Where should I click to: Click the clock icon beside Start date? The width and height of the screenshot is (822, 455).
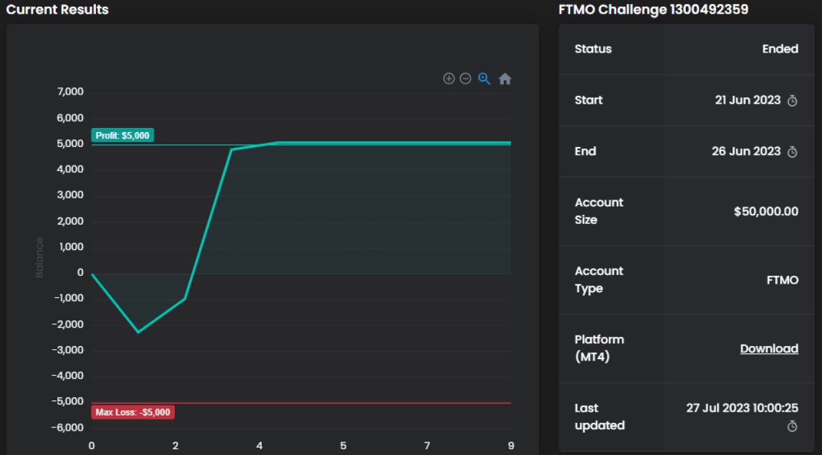[x=792, y=100]
